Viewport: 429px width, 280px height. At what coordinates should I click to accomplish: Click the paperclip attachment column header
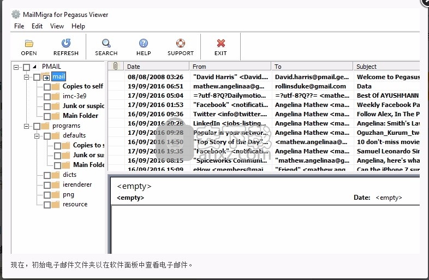[x=116, y=66]
